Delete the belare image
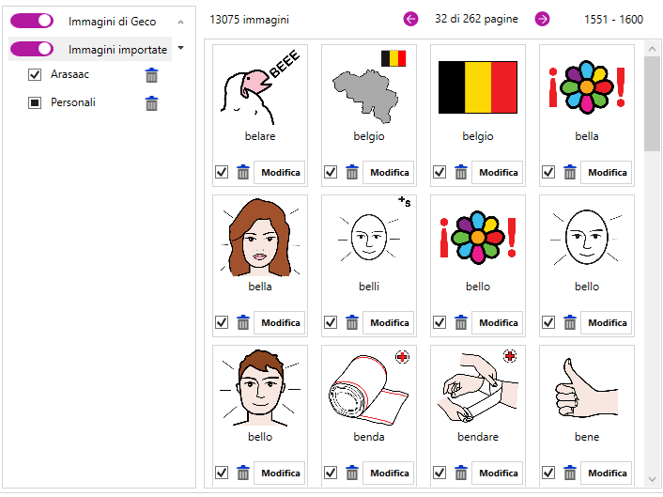This screenshot has height=497, width=663. [x=243, y=172]
